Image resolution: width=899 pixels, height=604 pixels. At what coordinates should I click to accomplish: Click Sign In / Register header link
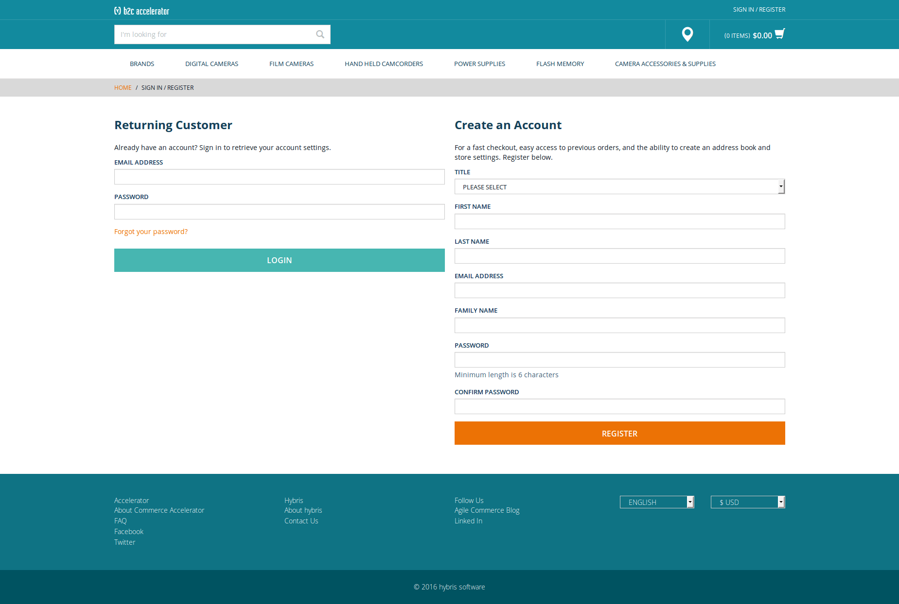coord(759,9)
